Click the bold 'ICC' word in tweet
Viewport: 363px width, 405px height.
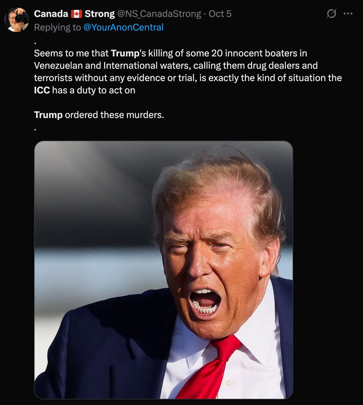pos(42,90)
